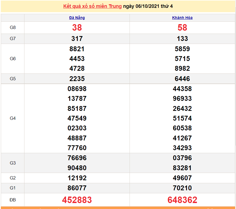Select the G6 number 8982

[183, 68]
